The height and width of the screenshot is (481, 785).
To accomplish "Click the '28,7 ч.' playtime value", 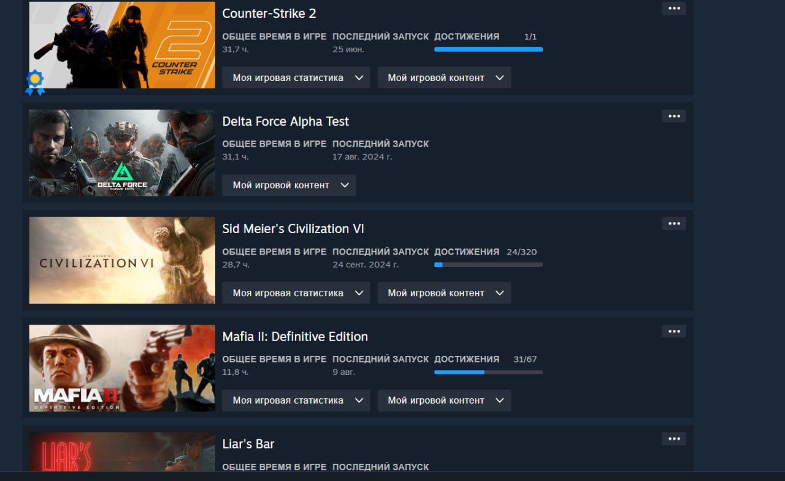I will coord(235,264).
